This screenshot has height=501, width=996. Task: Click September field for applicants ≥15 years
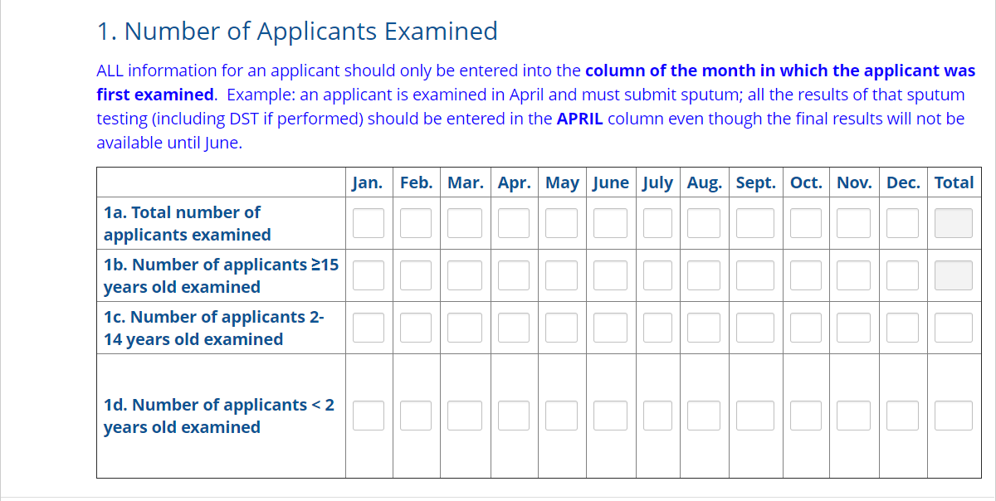(x=755, y=275)
